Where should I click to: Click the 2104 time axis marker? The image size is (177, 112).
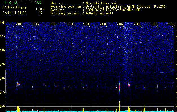tap(70, 24)
